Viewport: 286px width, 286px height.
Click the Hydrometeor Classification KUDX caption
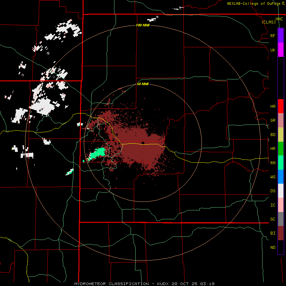[144, 284]
